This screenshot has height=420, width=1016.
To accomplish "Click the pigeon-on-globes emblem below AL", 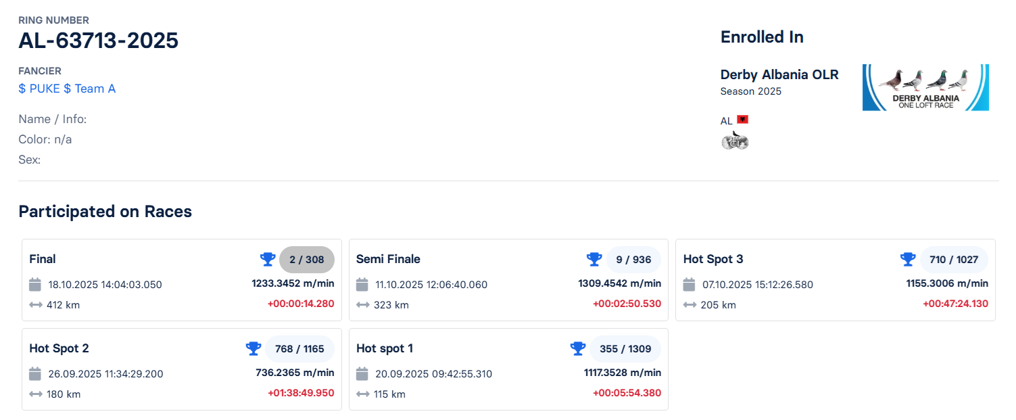I will (x=735, y=140).
